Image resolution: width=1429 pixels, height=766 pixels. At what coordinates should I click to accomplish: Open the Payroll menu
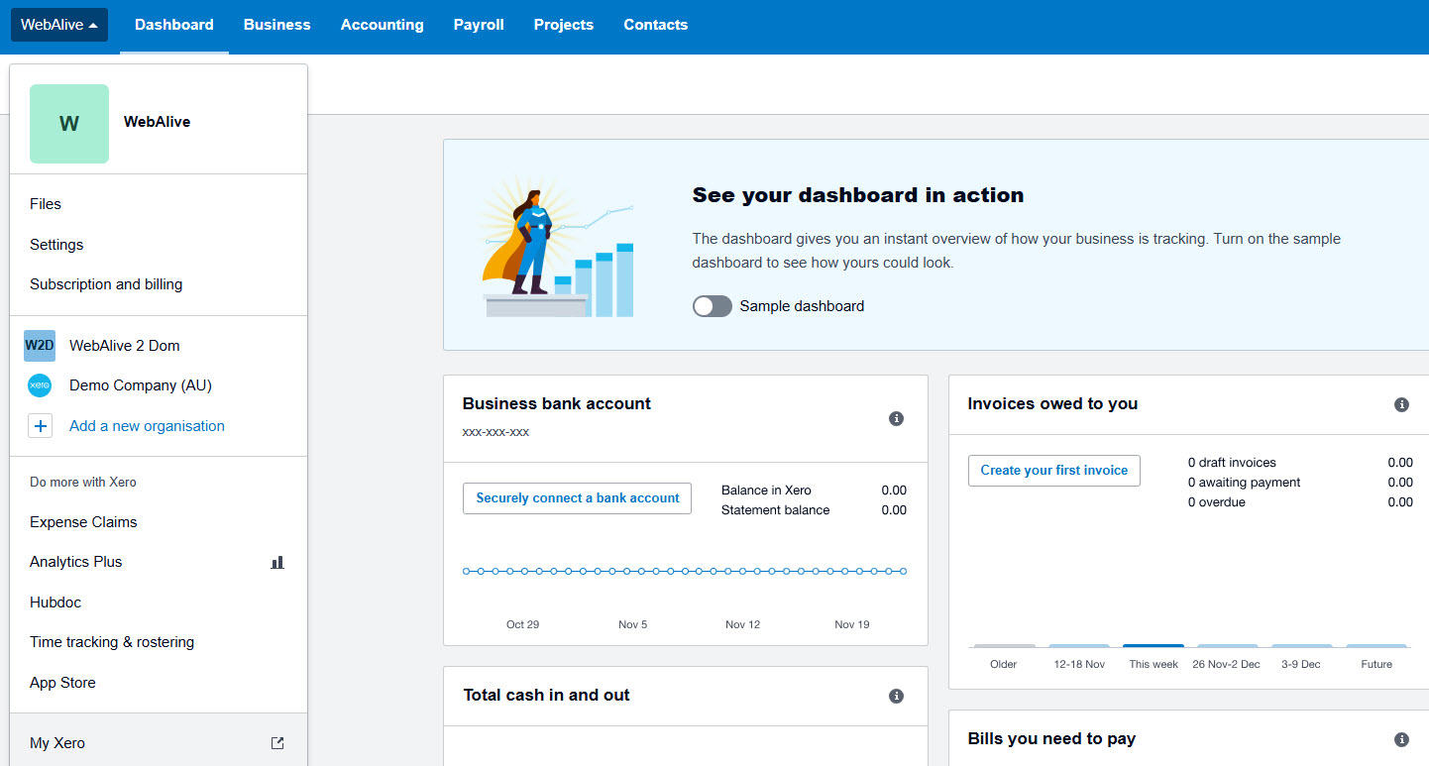pyautogui.click(x=479, y=25)
